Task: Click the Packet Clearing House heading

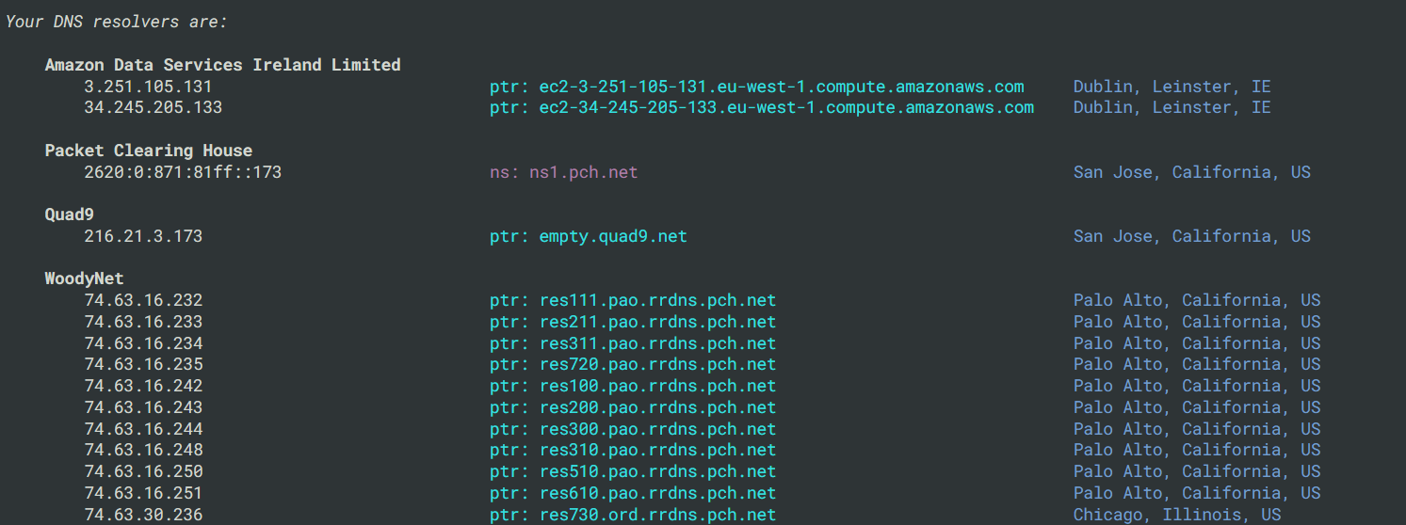Action: (x=149, y=151)
